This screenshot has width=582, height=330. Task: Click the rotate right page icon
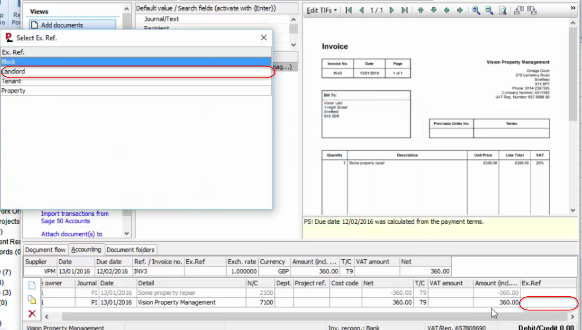[x=532, y=10]
